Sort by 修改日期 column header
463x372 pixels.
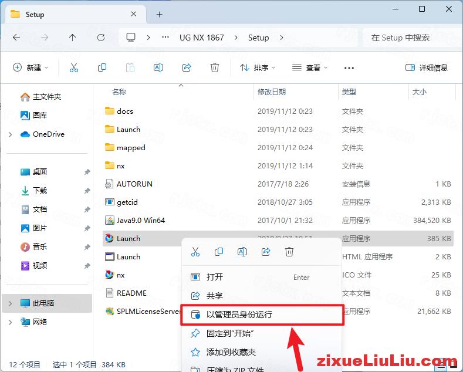coord(272,92)
